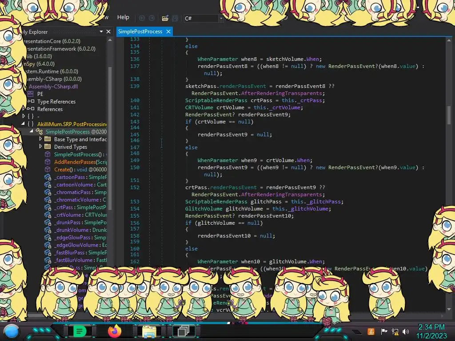Expand Base Type and Interfaces folder
The height and width of the screenshot is (341, 455).
(40, 139)
